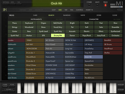
Task: Open the CHORD button
Action: pyautogui.click(x=5, y=86)
